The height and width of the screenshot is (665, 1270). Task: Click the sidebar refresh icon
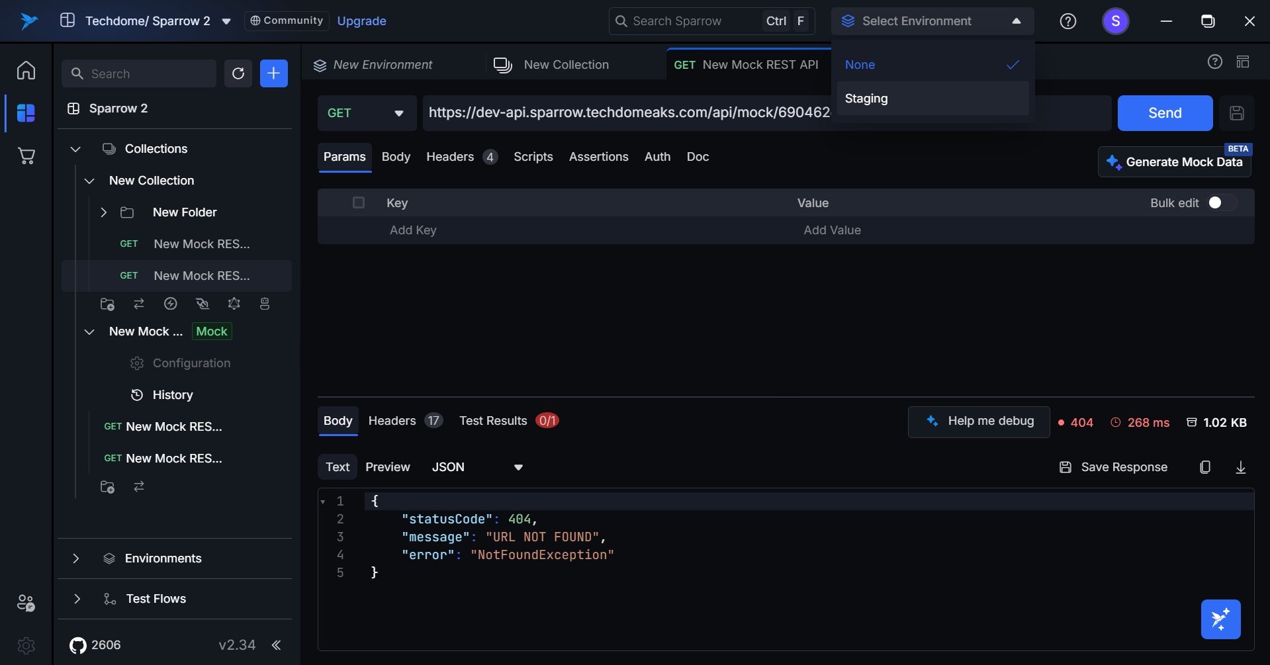click(x=238, y=73)
